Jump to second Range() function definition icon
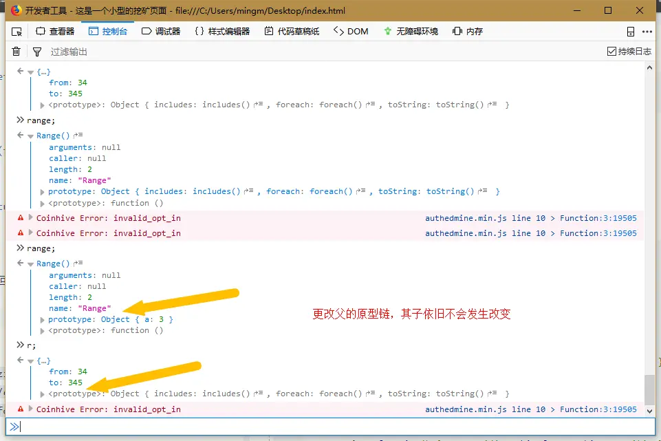This screenshot has width=661, height=441. (78, 263)
